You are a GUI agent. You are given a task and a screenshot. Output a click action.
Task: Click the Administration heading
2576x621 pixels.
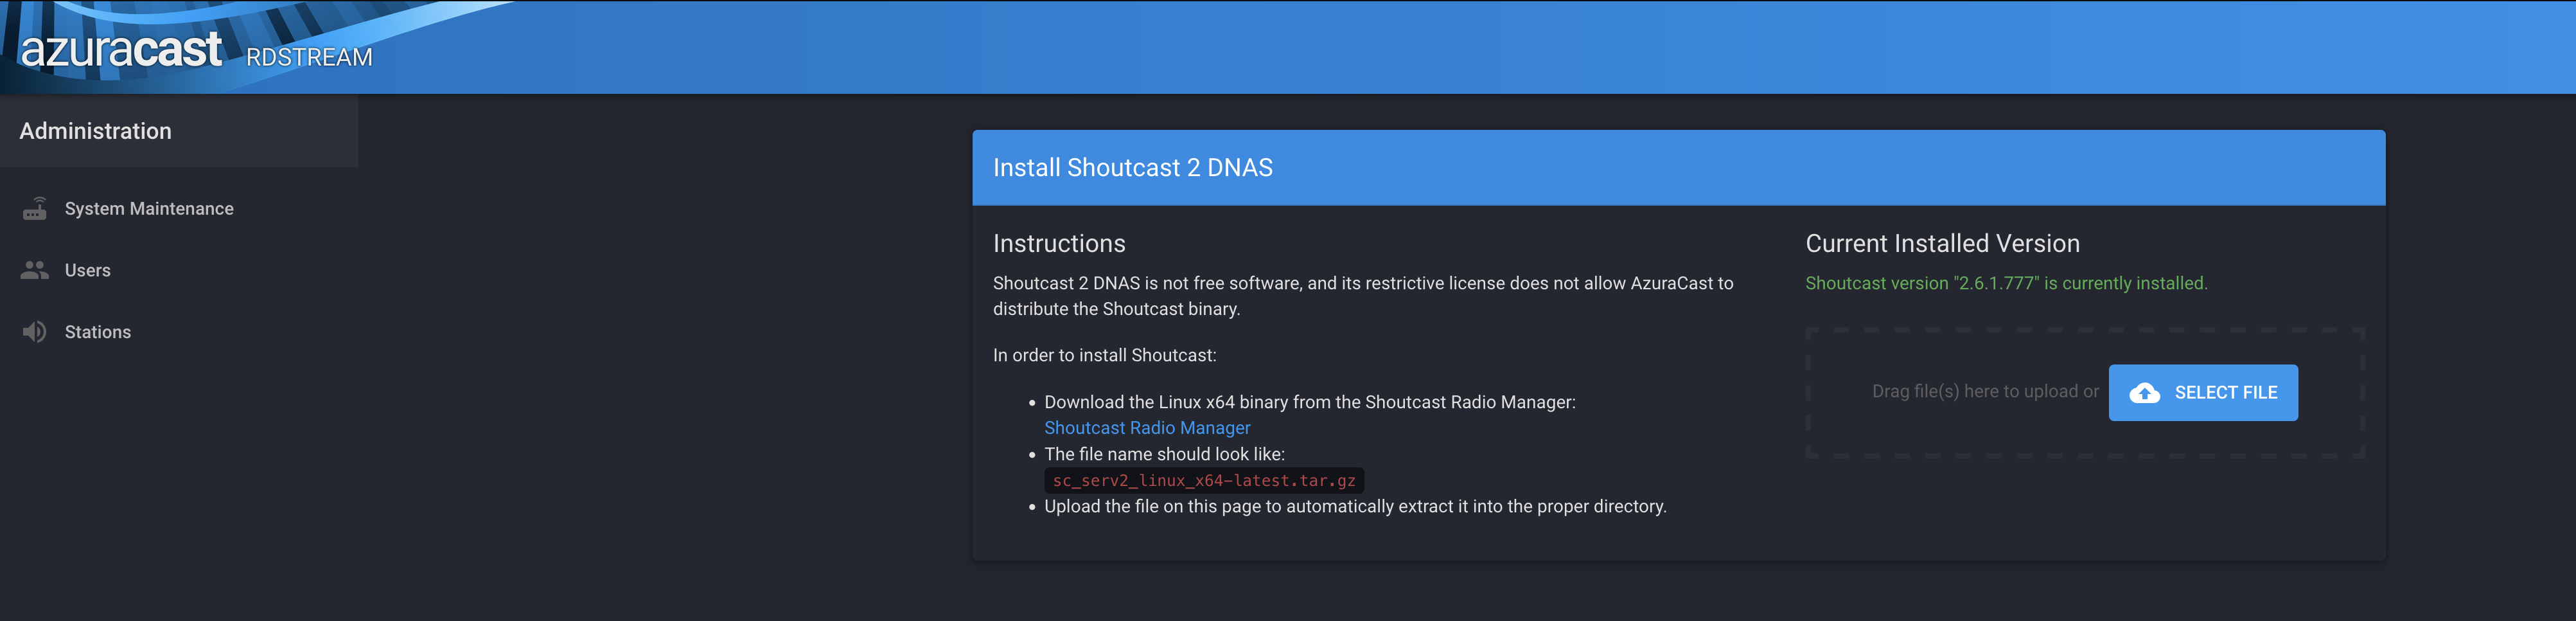pos(95,130)
